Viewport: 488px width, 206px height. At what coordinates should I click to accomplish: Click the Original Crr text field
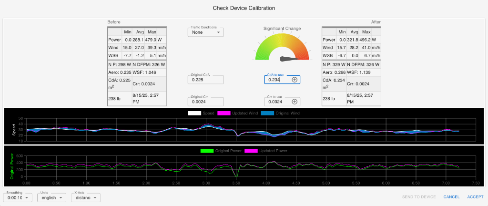(205, 102)
